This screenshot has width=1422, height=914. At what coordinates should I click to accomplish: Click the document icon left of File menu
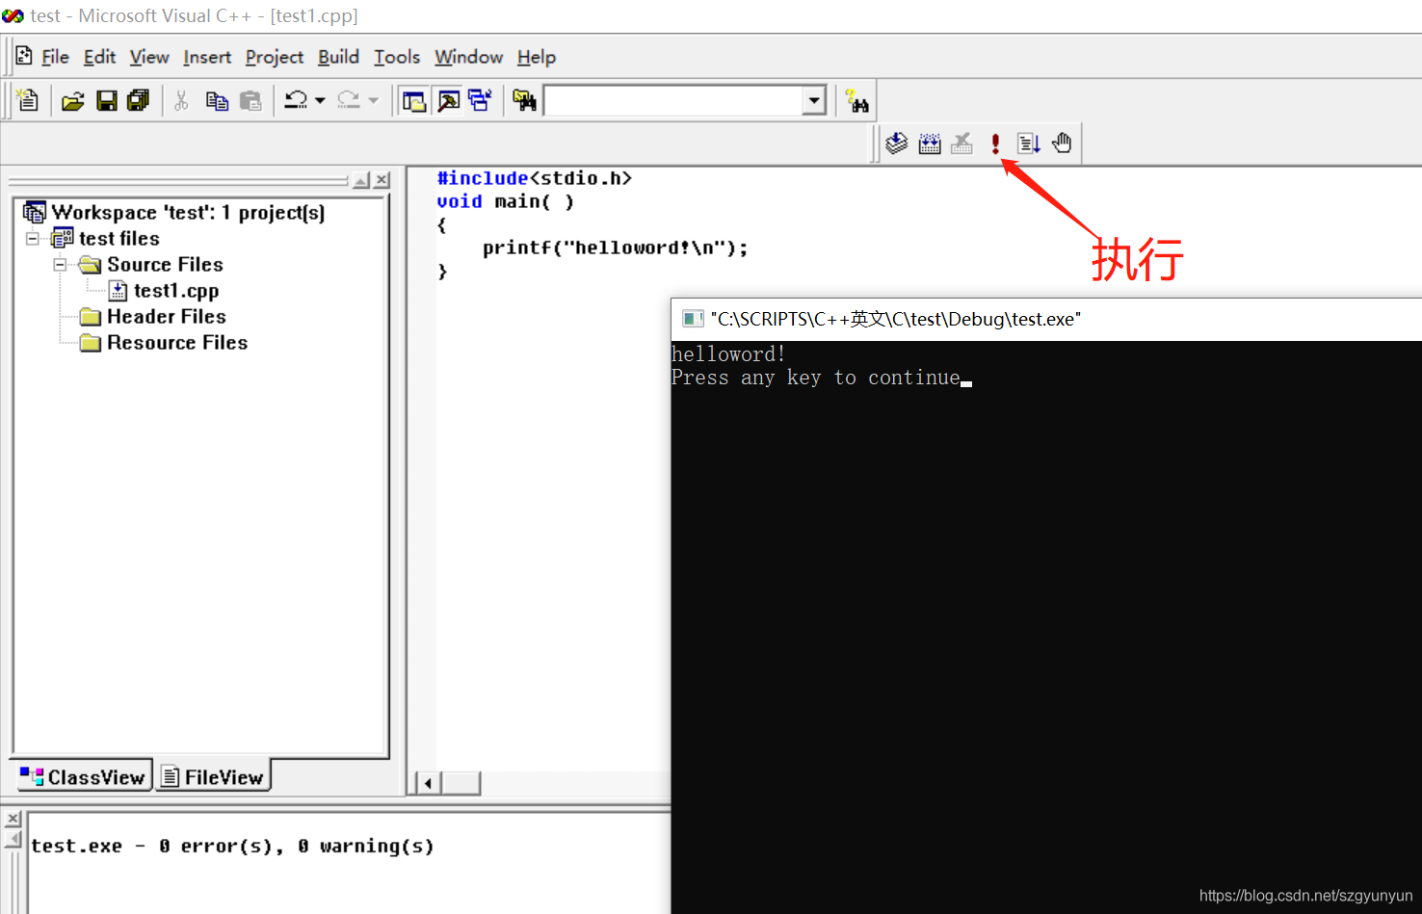pyautogui.click(x=24, y=56)
